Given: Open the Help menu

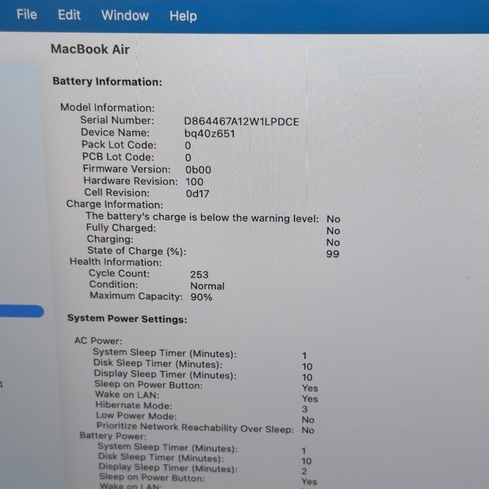Looking at the screenshot, I should pos(183,16).
